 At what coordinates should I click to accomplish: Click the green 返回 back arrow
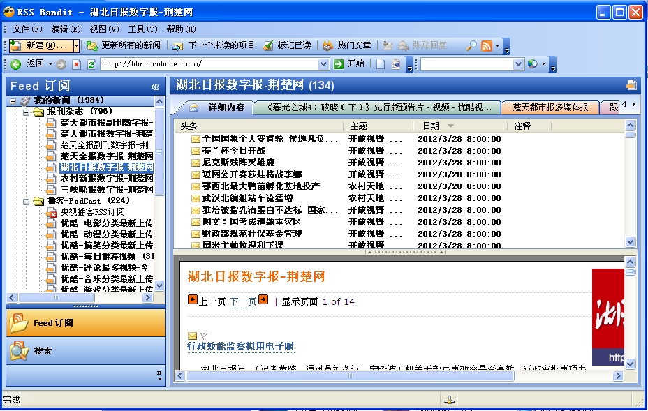[x=15, y=64]
